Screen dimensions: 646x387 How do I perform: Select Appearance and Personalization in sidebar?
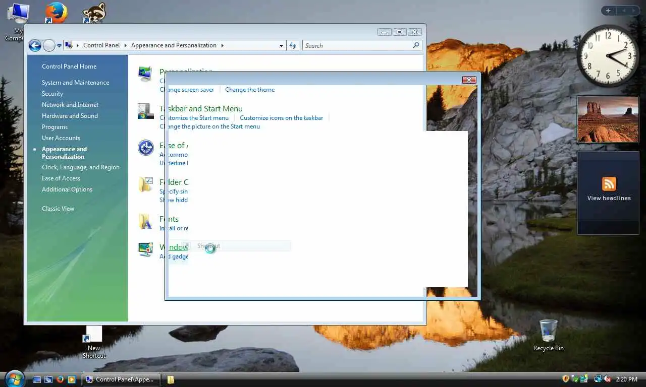[64, 153]
